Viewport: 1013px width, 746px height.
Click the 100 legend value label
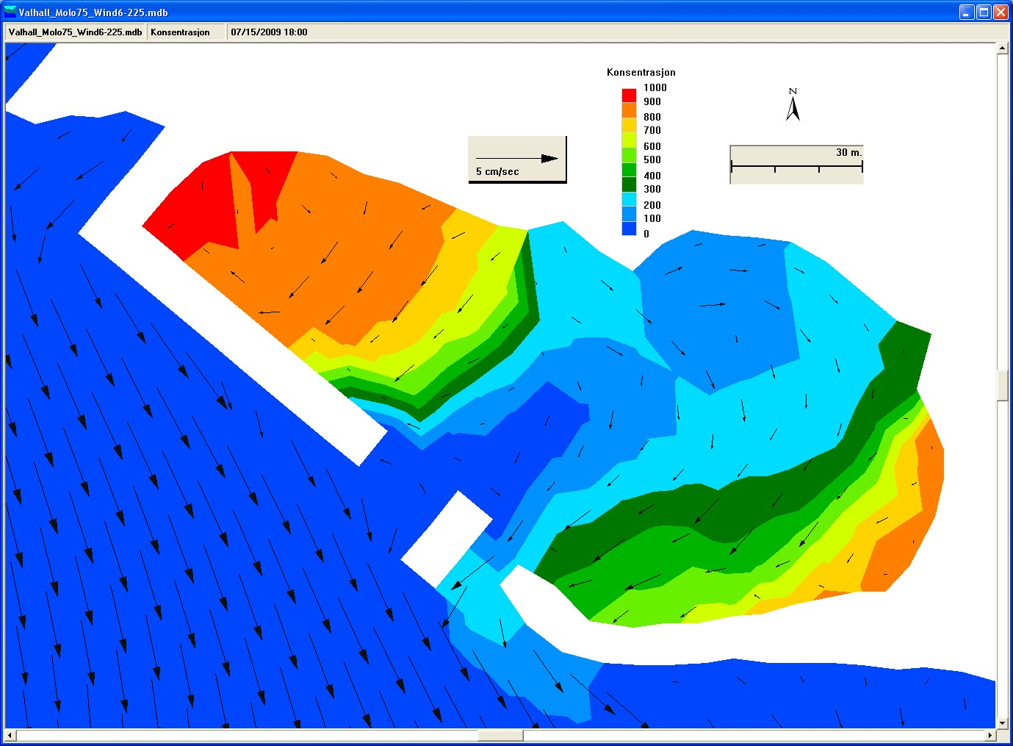point(652,218)
